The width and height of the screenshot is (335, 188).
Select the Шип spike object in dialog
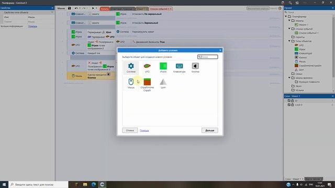click(163, 84)
